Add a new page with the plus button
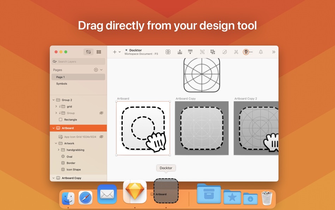Image resolution: width=335 pixels, height=210 pixels. coord(96,70)
